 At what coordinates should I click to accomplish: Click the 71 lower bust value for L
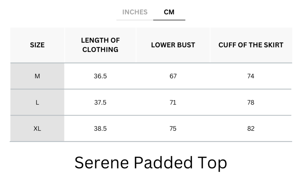[x=173, y=102]
